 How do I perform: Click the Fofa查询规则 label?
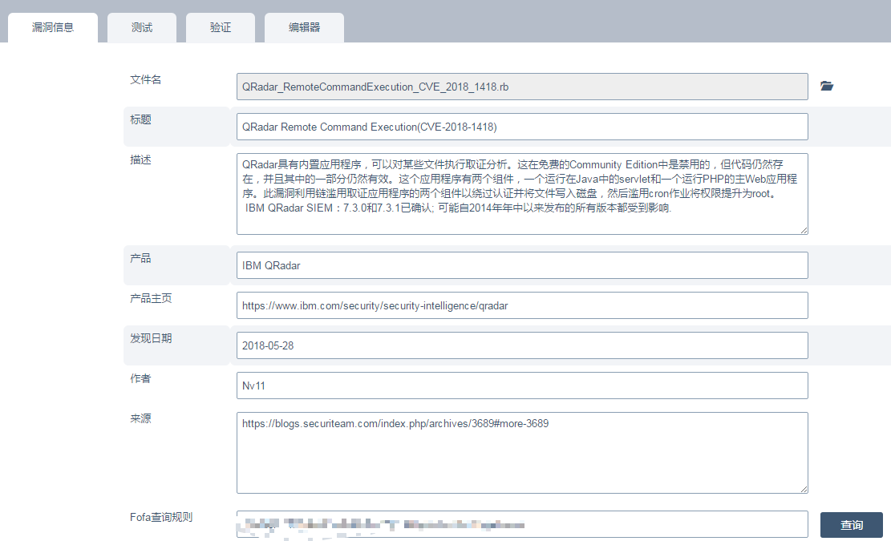[x=161, y=517]
